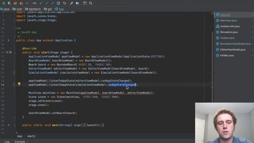Click ApplicationState.EDITING constant in code
This screenshot has width=254, height=143.
pyautogui.click(x=143, y=56)
